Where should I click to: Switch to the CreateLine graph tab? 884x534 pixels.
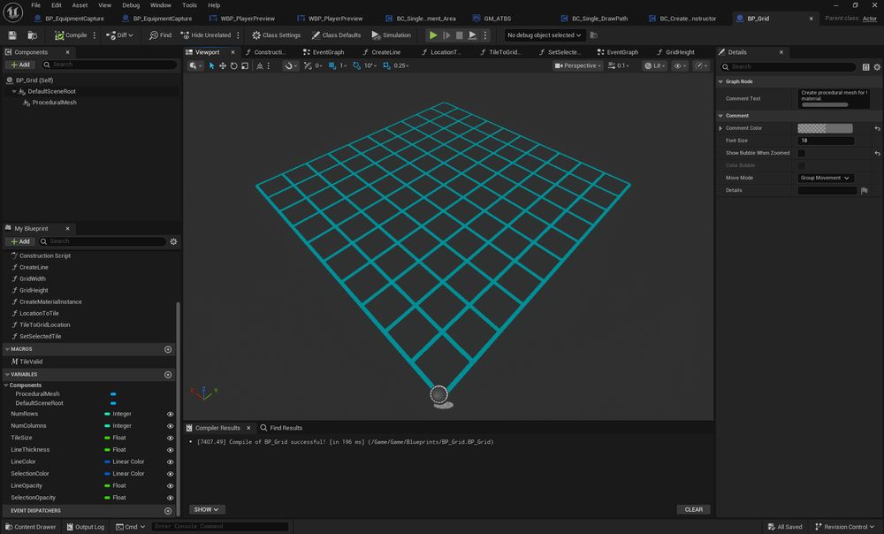click(381, 52)
